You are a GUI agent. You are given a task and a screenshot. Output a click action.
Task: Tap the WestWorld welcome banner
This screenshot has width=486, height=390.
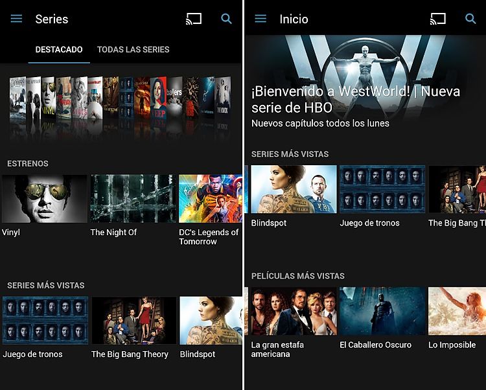(x=365, y=84)
